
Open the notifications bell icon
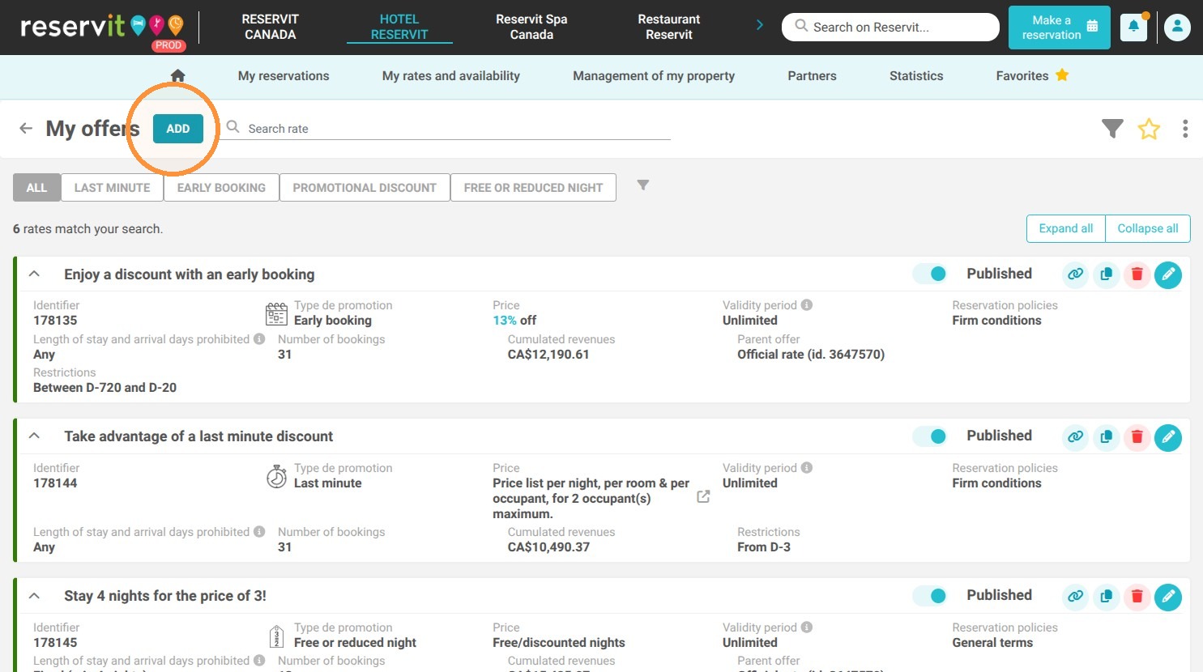coord(1133,27)
